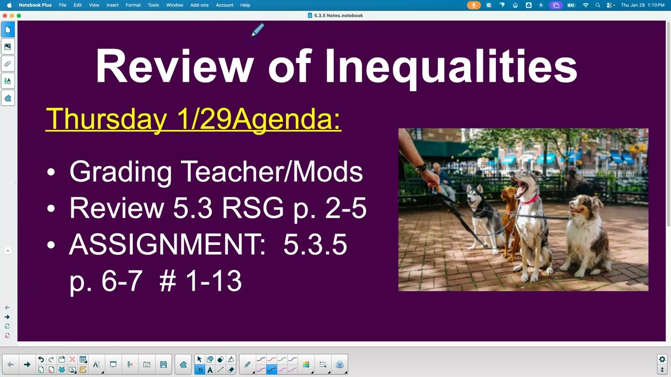The image size is (671, 377).
Task: Click the purple screen mirroring icon
Action: pos(556,5)
